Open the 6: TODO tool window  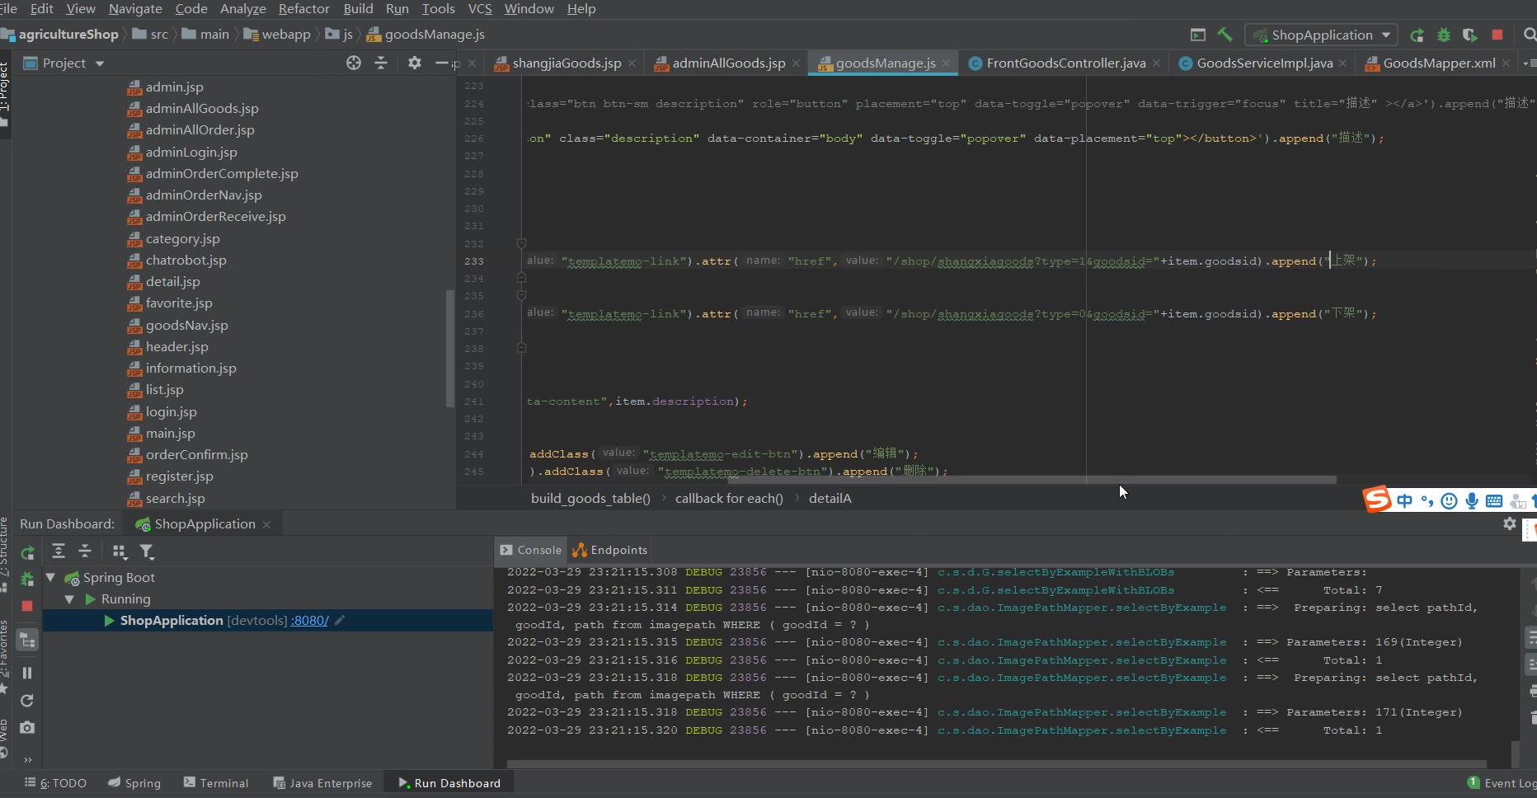click(56, 783)
